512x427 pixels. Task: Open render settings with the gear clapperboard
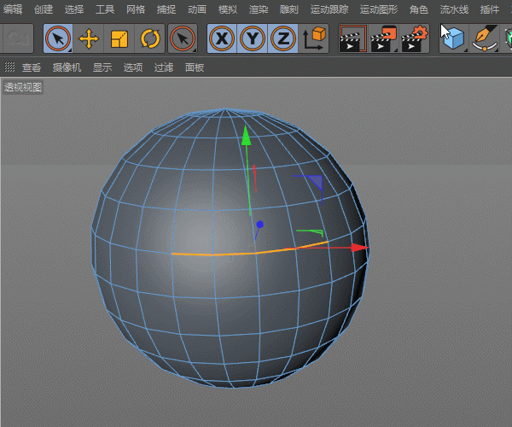(416, 38)
